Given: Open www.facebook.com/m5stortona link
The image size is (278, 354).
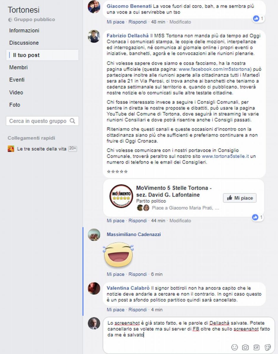Looking at the screenshot, I should [214, 69].
